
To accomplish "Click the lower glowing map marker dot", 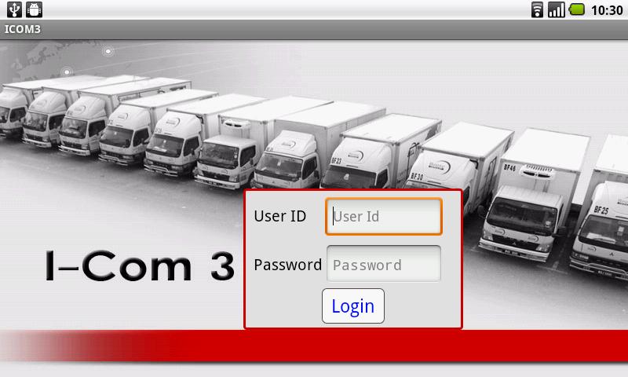I will [67, 72].
